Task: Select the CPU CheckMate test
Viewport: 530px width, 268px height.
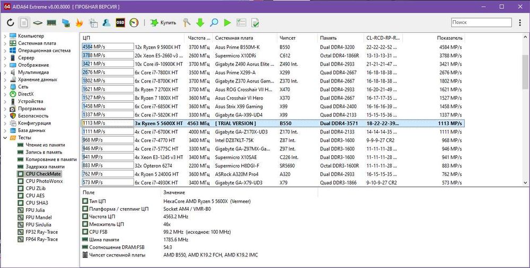Action: (x=43, y=174)
